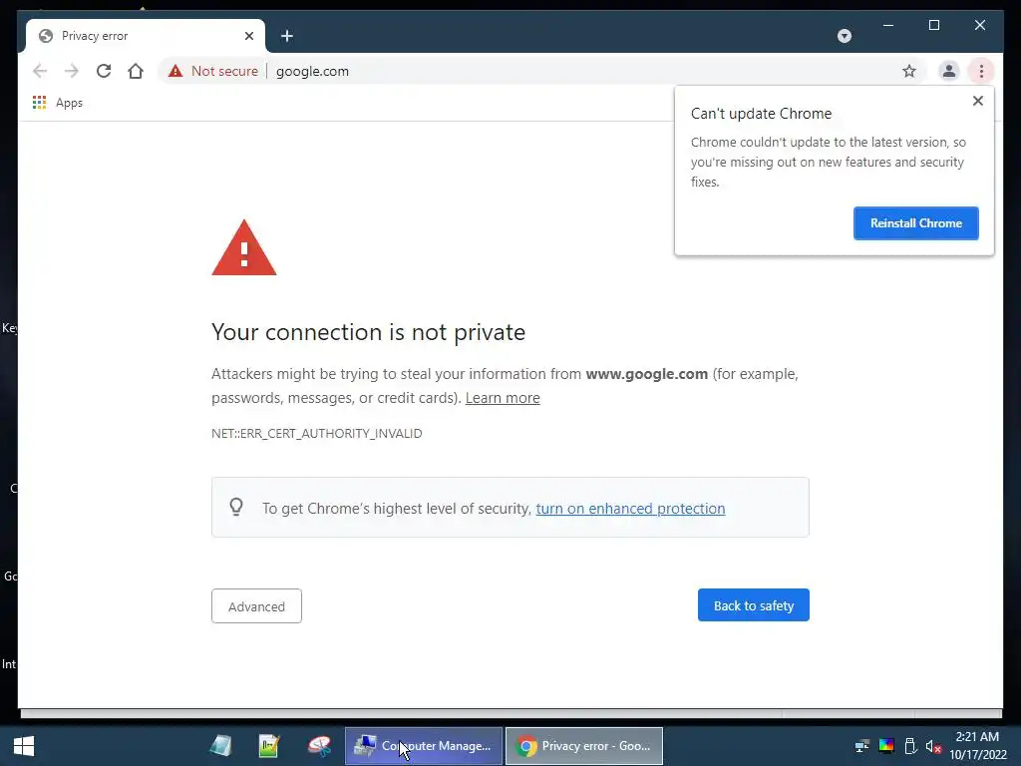The width and height of the screenshot is (1021, 766).
Task: Open the Windows Start menu
Action: pyautogui.click(x=24, y=746)
